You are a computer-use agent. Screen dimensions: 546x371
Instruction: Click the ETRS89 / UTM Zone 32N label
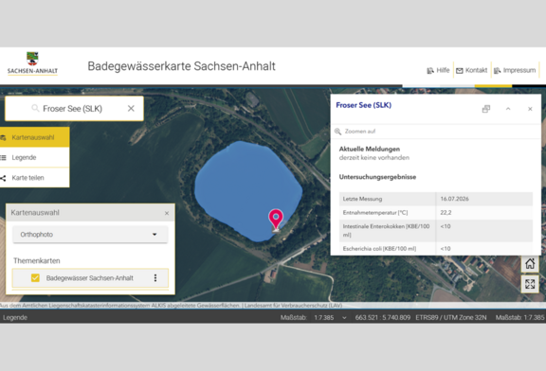(451, 317)
